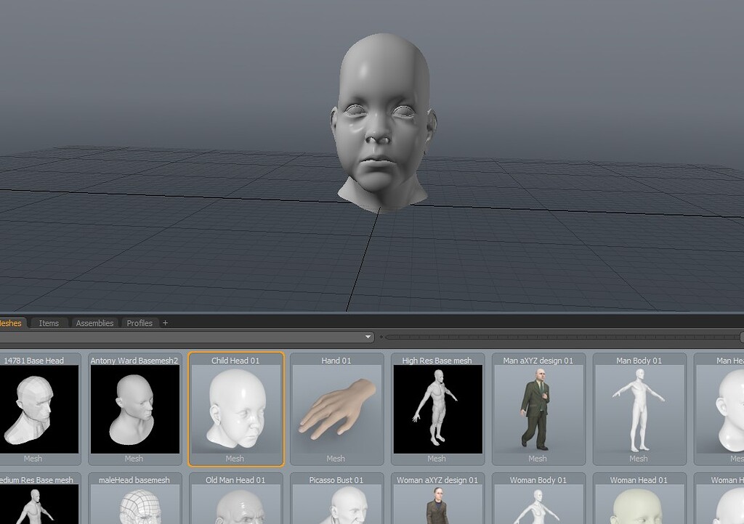The image size is (744, 524).
Task: Select the maleHead basemesh preset
Action: coord(134,504)
